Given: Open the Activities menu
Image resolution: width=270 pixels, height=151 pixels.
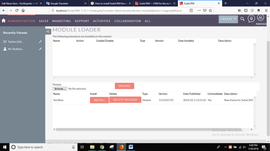Looking at the screenshot, I should 102,21.
